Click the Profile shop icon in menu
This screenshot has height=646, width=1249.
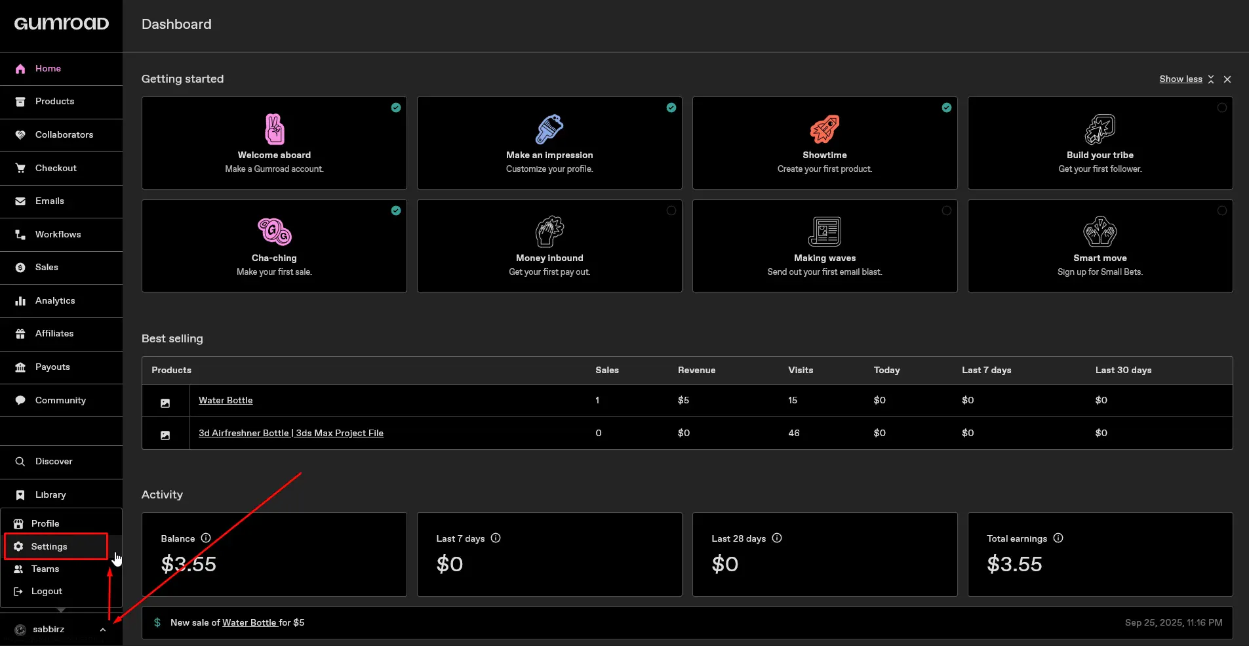pos(18,524)
